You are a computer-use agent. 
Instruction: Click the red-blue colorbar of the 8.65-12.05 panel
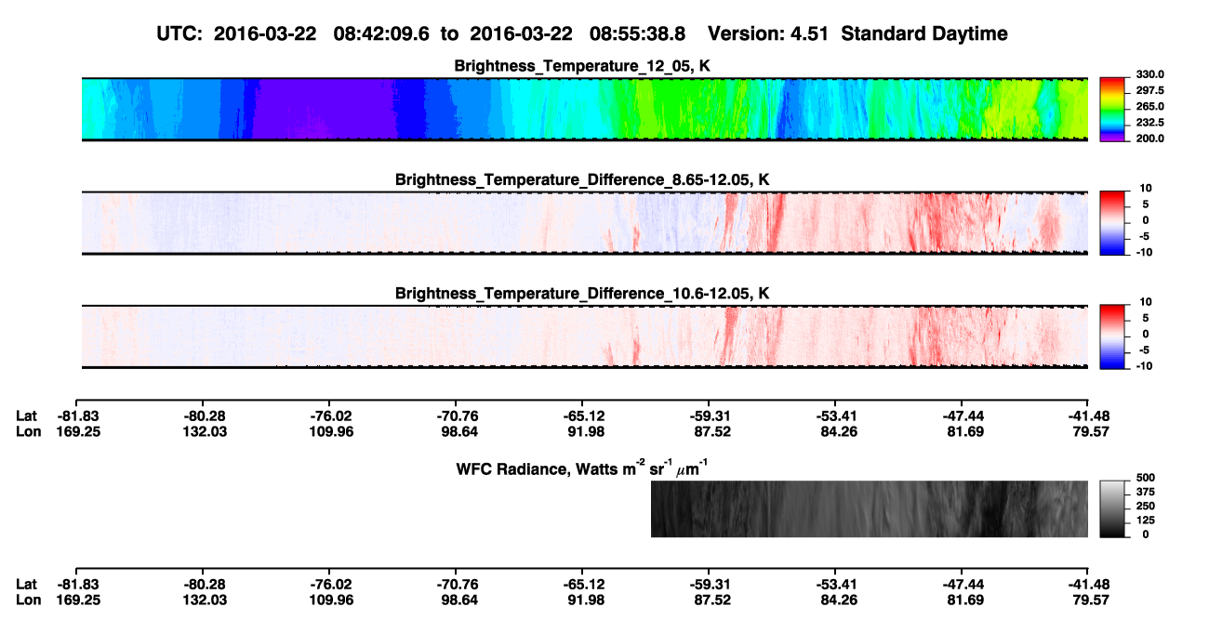click(1114, 222)
